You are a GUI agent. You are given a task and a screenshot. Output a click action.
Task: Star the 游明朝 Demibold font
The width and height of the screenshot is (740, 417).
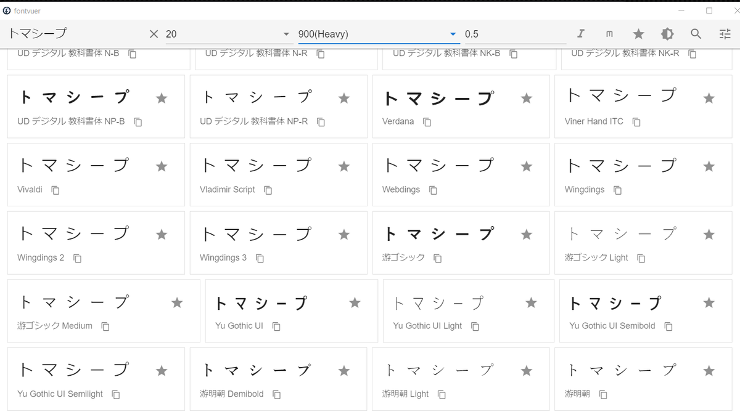pyautogui.click(x=344, y=371)
